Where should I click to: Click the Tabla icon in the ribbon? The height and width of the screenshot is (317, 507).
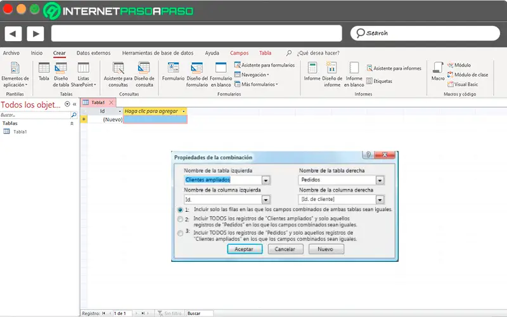(44, 68)
